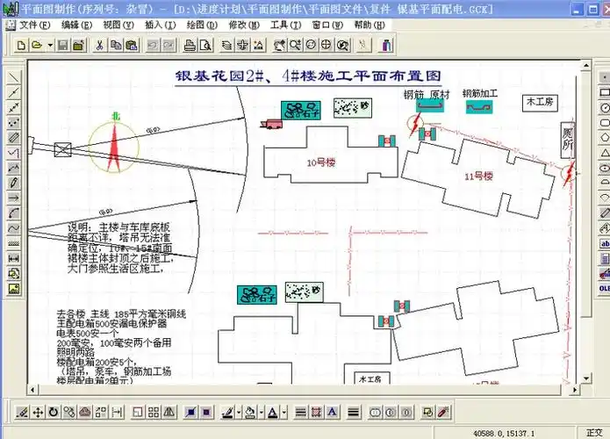Open the 文件(F) menu
The width and height of the screenshot is (610, 439).
pyautogui.click(x=35, y=25)
